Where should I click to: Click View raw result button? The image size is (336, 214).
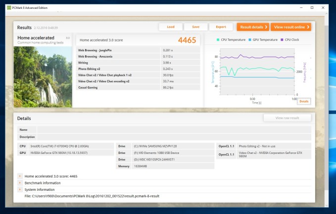pos(287,118)
